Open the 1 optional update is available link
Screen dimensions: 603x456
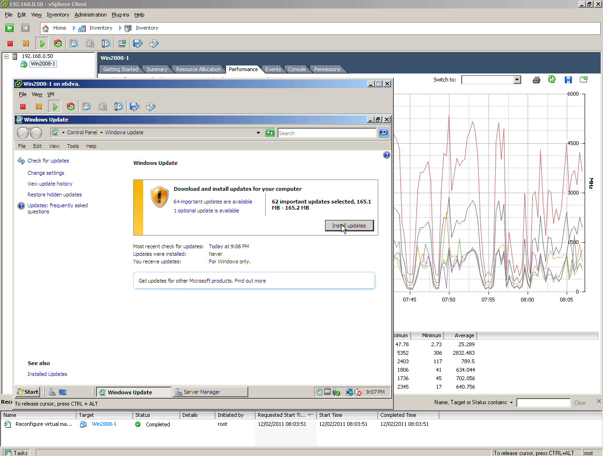coord(206,211)
